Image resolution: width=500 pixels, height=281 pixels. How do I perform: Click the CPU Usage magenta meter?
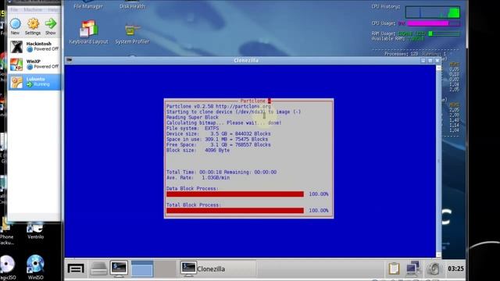(434, 23)
